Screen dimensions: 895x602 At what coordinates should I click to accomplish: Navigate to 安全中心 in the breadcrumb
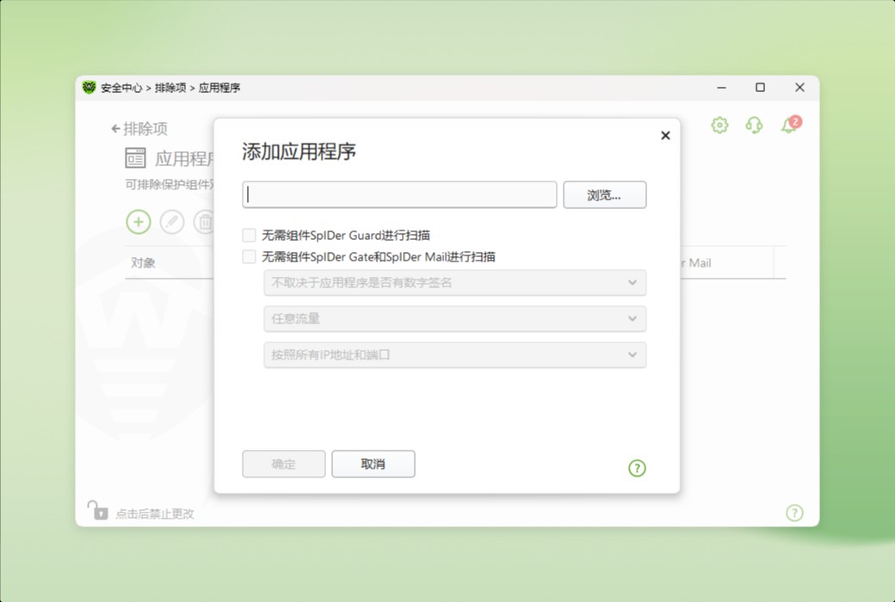click(122, 87)
